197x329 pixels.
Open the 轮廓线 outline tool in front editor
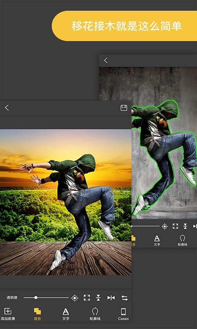95,314
